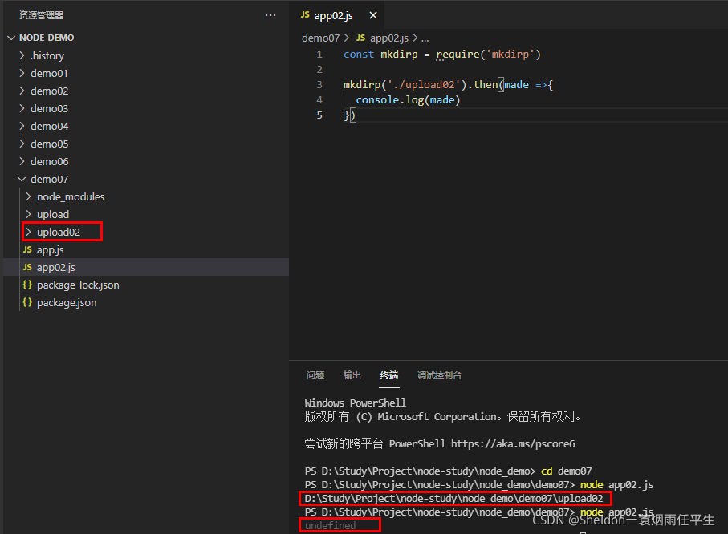This screenshot has height=534, width=728.
Task: Click the JS icon in the breadcrumb
Action: pos(360,38)
